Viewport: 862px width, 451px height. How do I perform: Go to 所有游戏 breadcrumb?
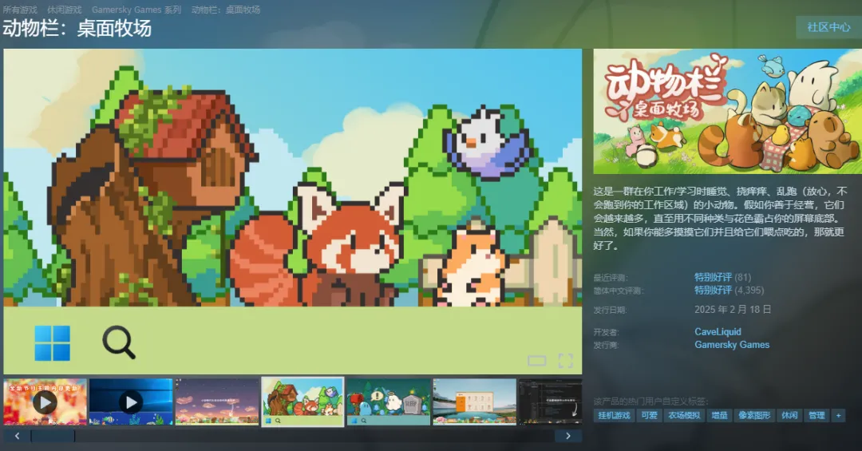click(x=20, y=10)
